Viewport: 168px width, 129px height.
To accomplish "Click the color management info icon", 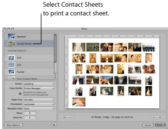I will pyautogui.click(x=20, y=94).
